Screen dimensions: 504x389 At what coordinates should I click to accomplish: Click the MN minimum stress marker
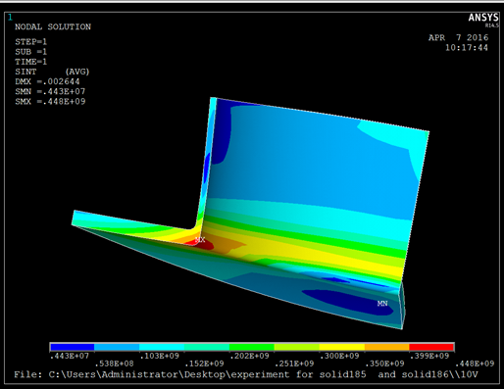382,304
